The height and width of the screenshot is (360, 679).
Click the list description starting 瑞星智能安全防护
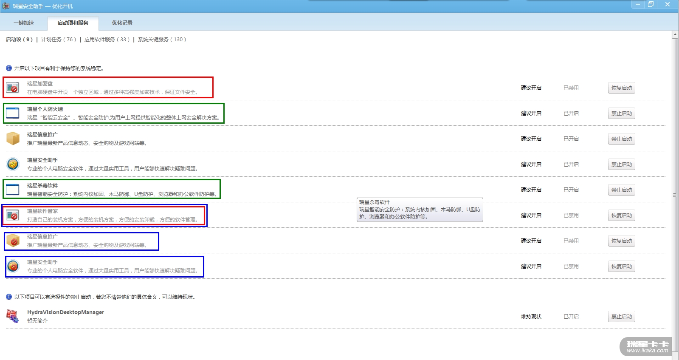(x=122, y=194)
